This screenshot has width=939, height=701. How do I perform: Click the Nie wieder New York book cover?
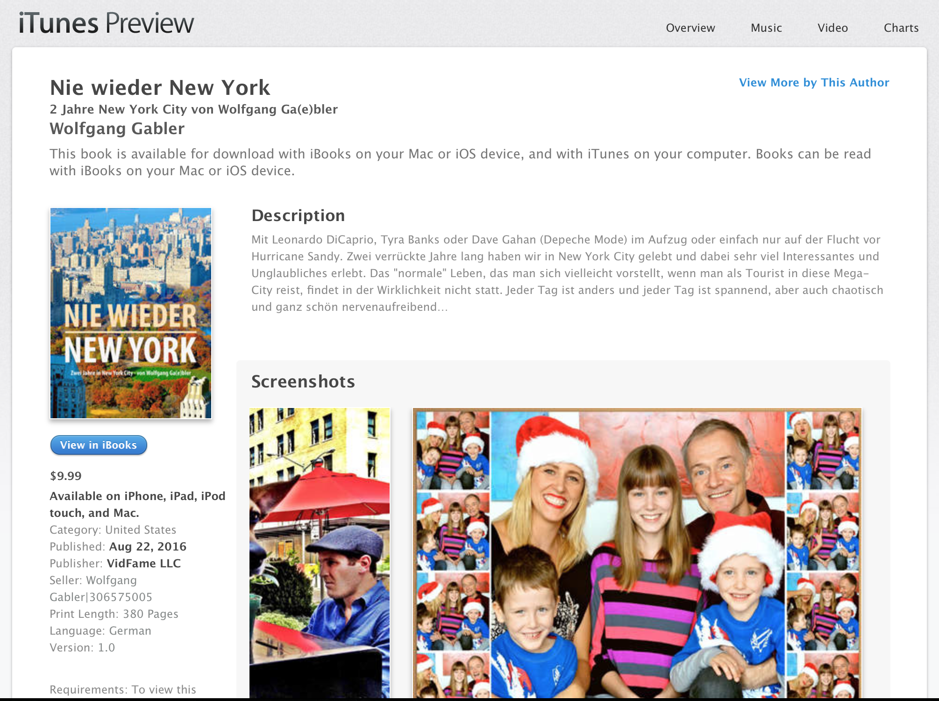[131, 313]
